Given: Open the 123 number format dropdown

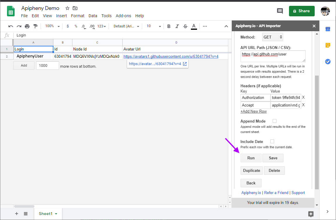Looking at the screenshot, I should click(102, 26).
